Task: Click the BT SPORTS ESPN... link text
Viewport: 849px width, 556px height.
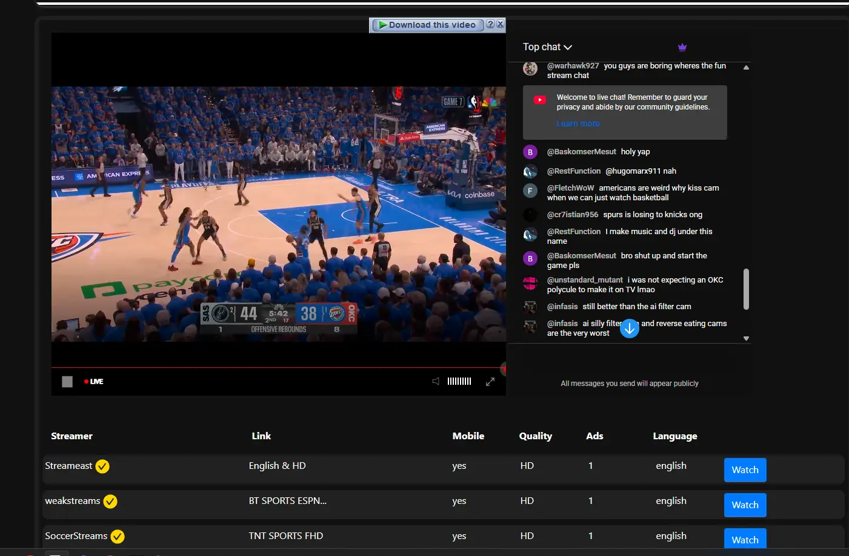Action: click(287, 501)
